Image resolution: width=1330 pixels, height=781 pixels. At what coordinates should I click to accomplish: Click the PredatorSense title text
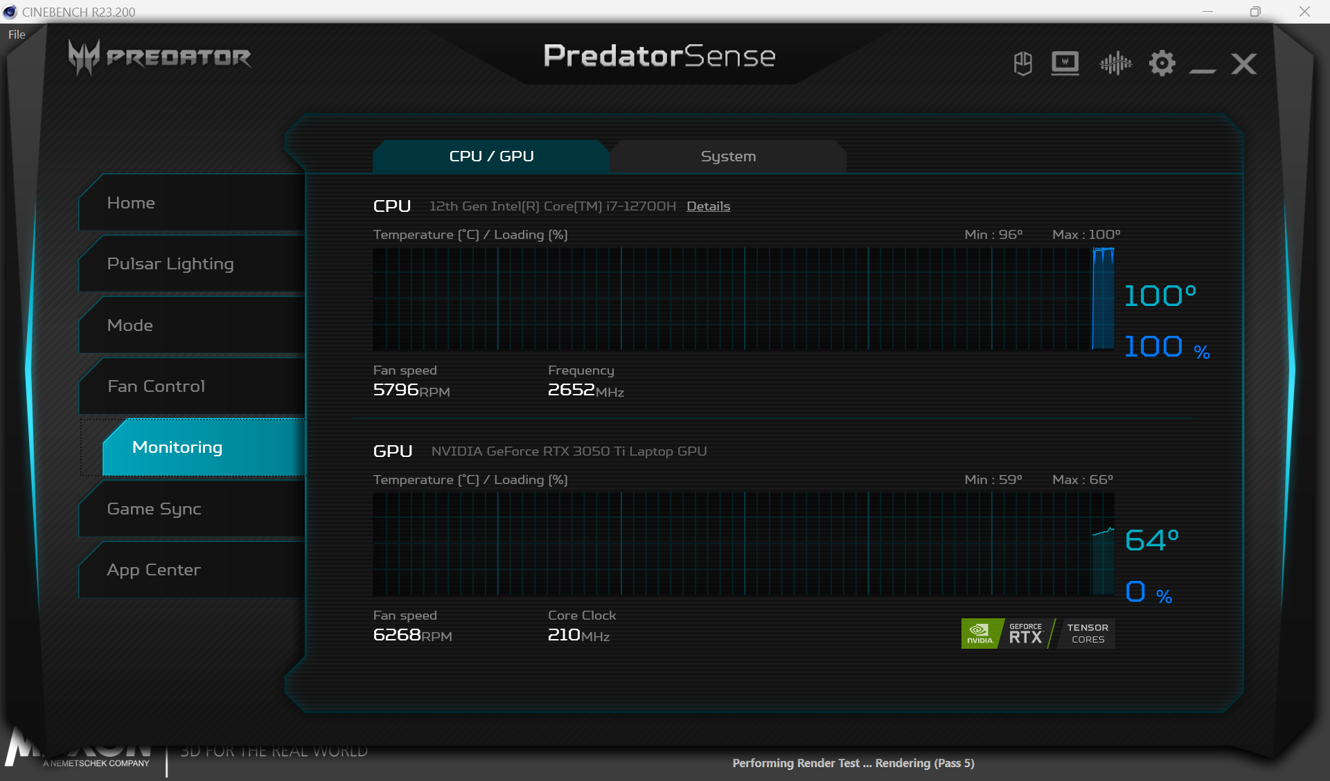click(659, 56)
